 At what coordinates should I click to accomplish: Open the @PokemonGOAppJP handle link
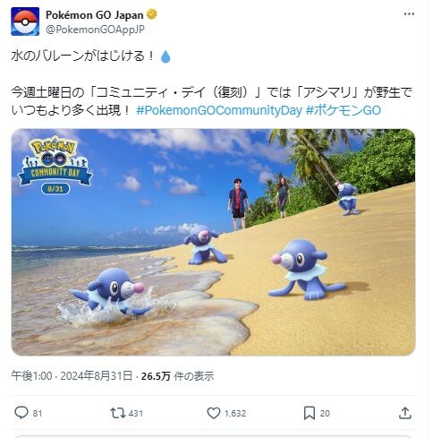click(x=95, y=30)
